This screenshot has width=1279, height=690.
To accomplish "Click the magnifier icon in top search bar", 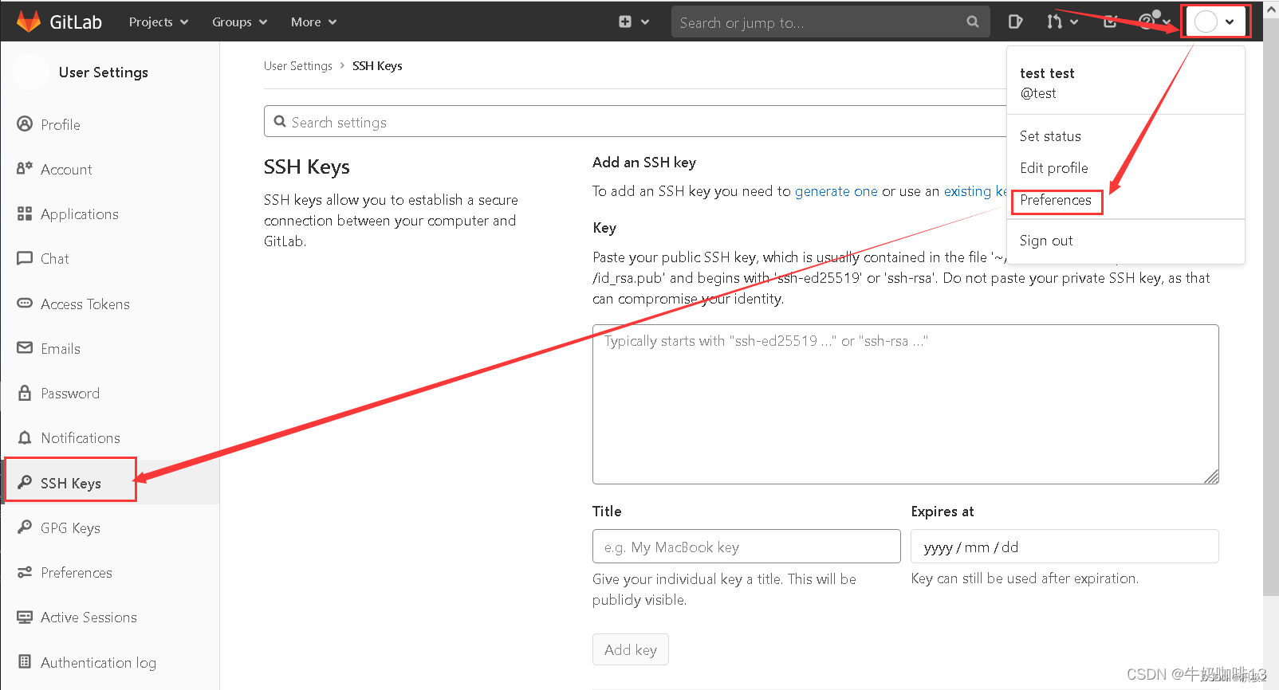I will coord(972,22).
